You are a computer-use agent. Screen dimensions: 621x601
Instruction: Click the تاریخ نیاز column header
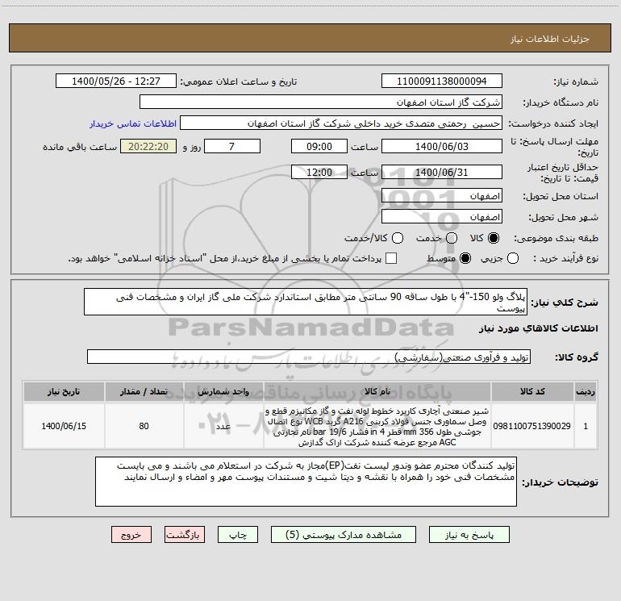point(64,392)
